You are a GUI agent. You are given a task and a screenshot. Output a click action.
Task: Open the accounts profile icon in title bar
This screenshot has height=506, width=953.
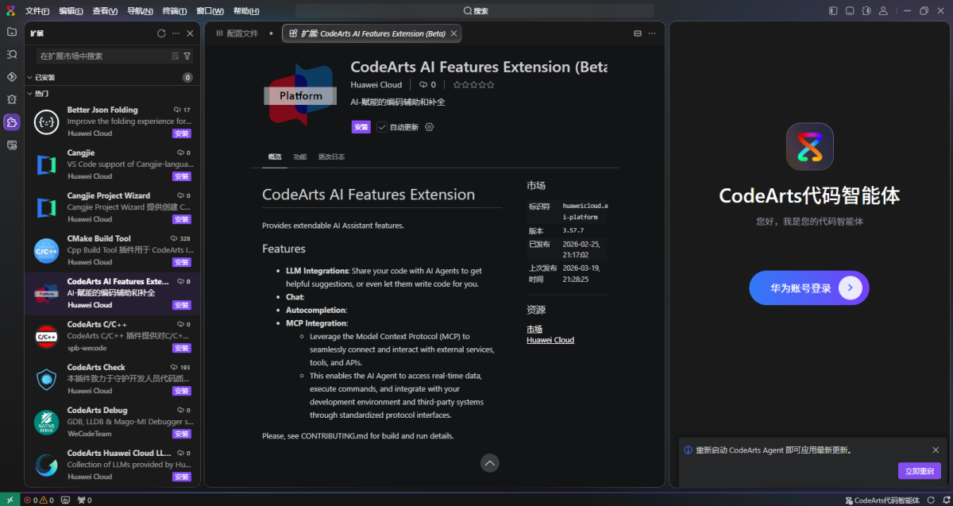883,11
